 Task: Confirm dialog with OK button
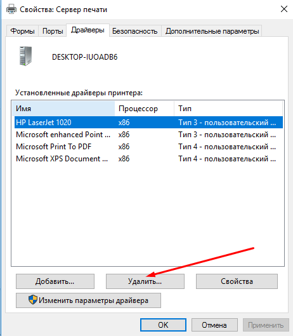click(x=163, y=325)
